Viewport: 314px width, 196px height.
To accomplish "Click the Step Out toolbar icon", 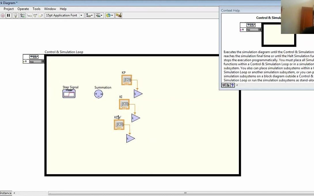I will click(x=41, y=15).
